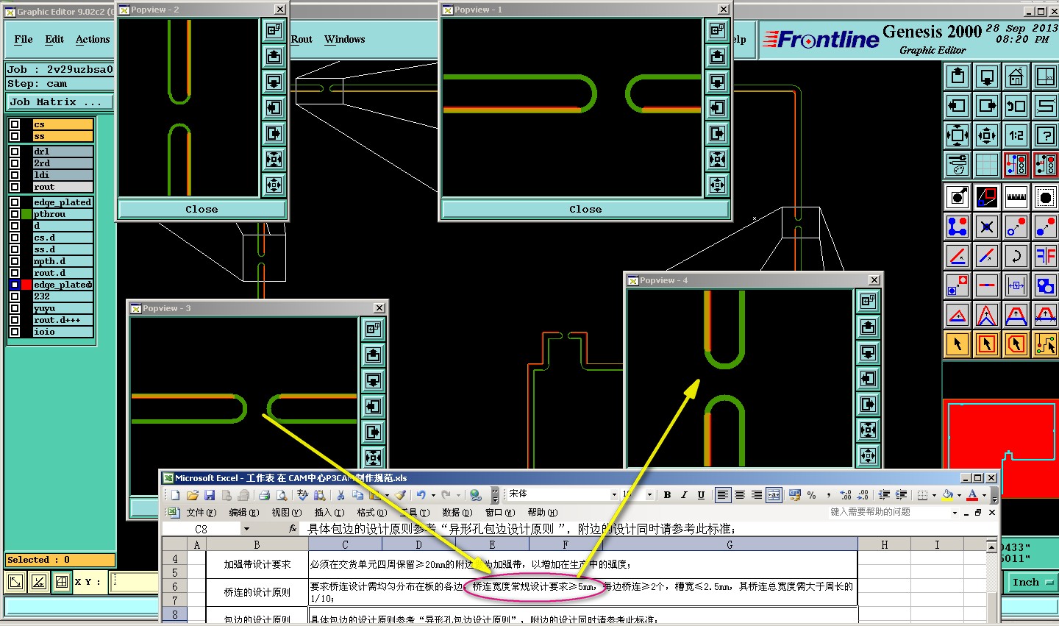Open Excel's 帮助 menu
This screenshot has height=626, width=1059.
[542, 513]
